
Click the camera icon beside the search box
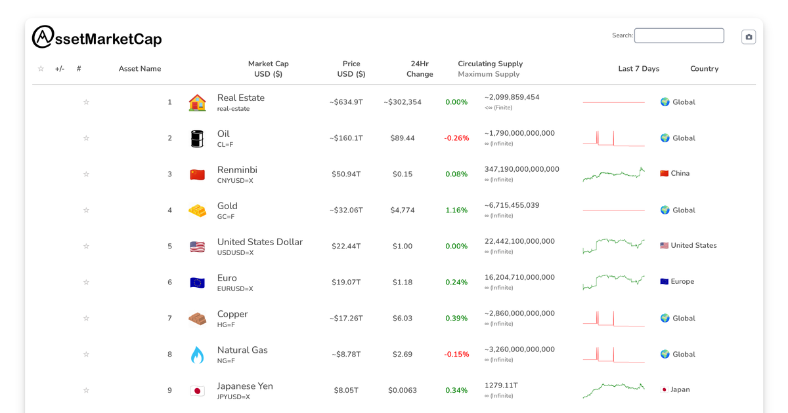click(748, 36)
